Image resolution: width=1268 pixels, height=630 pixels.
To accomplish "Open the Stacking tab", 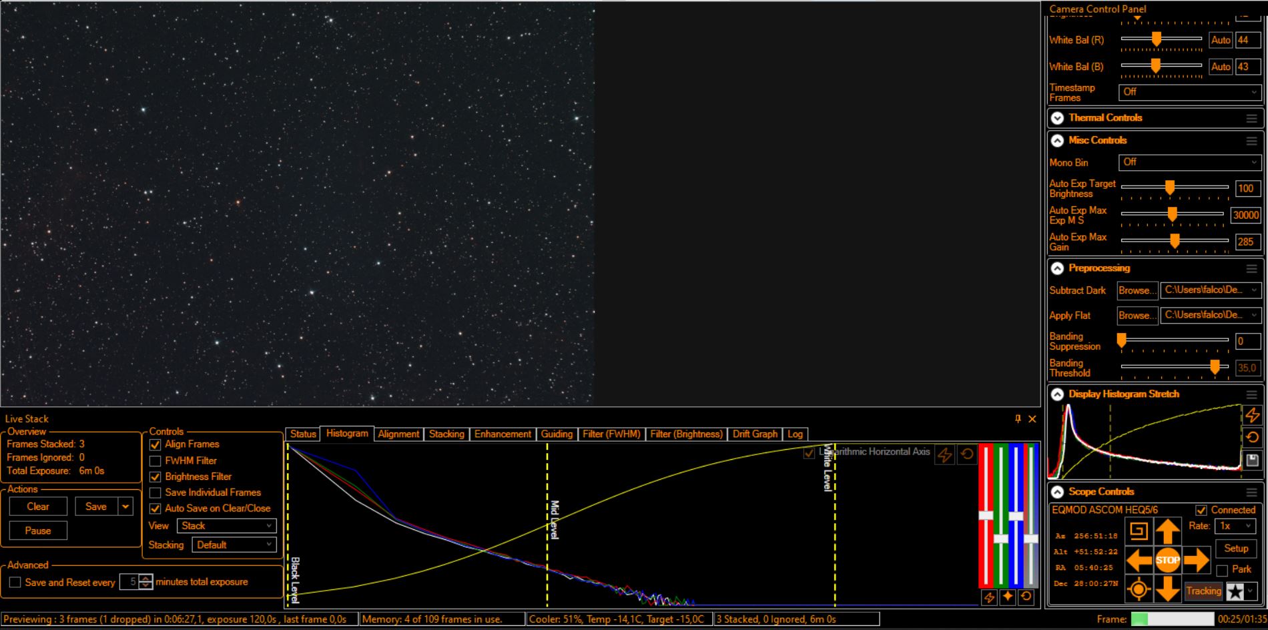I will click(446, 434).
